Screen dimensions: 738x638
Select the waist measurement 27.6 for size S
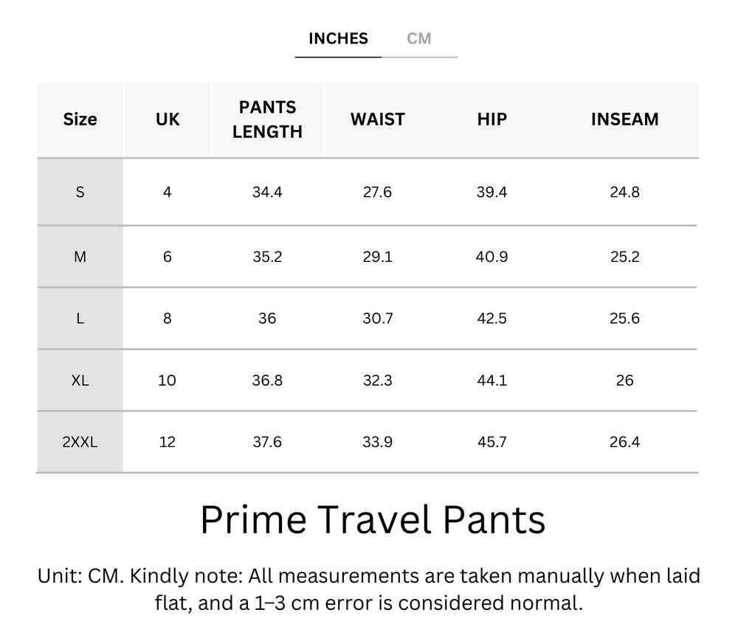[x=377, y=192]
